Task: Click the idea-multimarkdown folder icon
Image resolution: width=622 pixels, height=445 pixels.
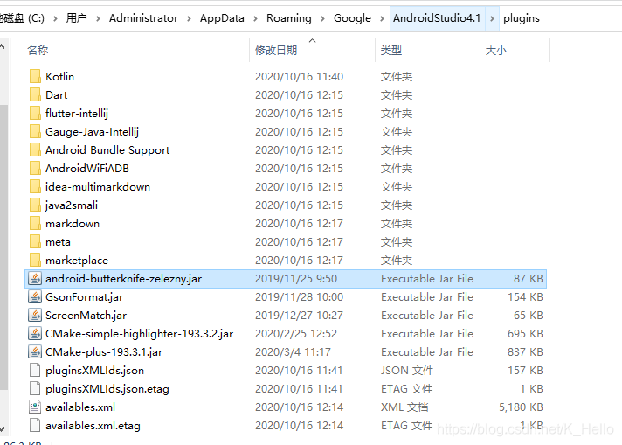Action: point(35,186)
